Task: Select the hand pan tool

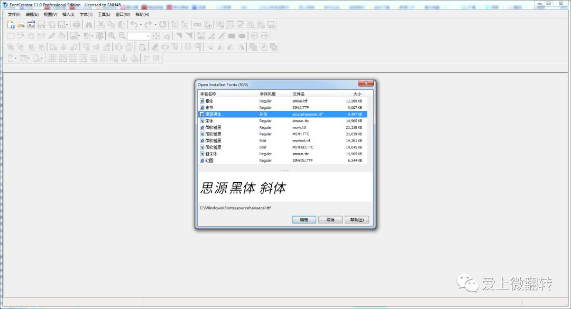Action: (31, 36)
